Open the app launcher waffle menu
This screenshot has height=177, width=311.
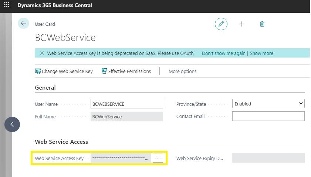click(7, 5)
